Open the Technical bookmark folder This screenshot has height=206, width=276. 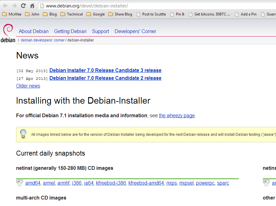coord(72,14)
